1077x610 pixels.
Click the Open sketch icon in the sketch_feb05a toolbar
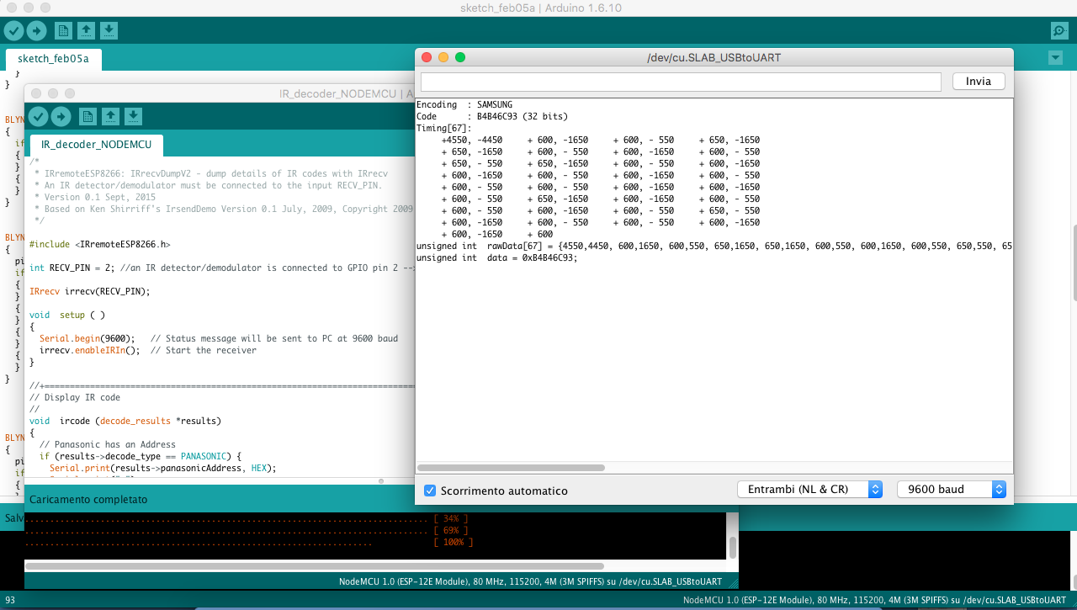(x=86, y=31)
